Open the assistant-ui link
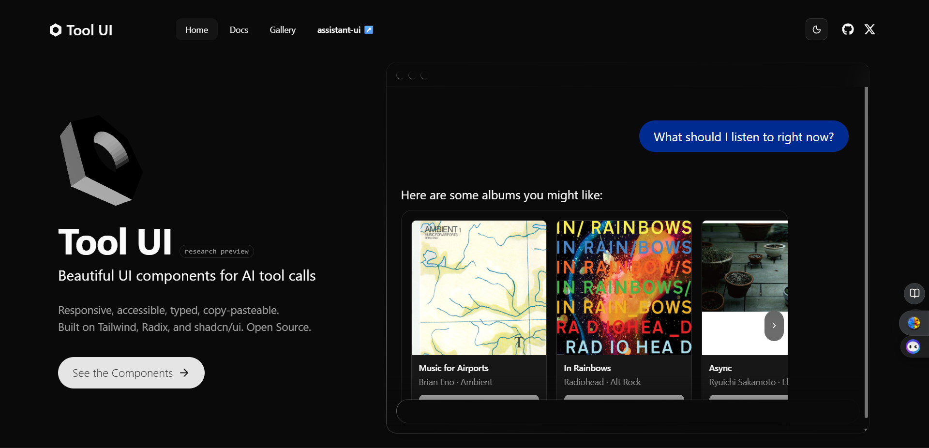 coord(338,30)
